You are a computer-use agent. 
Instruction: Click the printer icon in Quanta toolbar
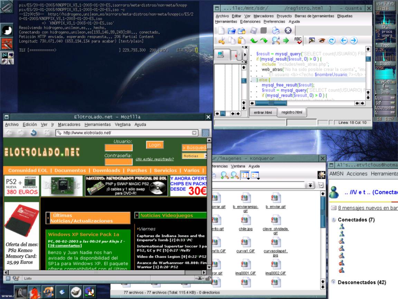point(275,31)
